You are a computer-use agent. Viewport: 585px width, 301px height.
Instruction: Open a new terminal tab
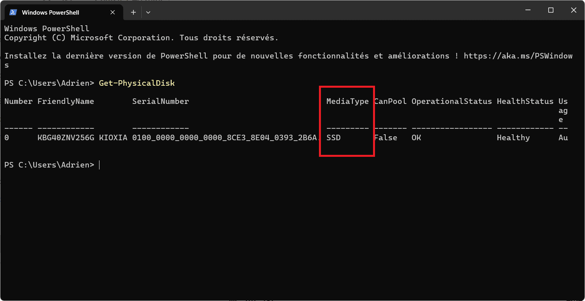[x=133, y=12]
